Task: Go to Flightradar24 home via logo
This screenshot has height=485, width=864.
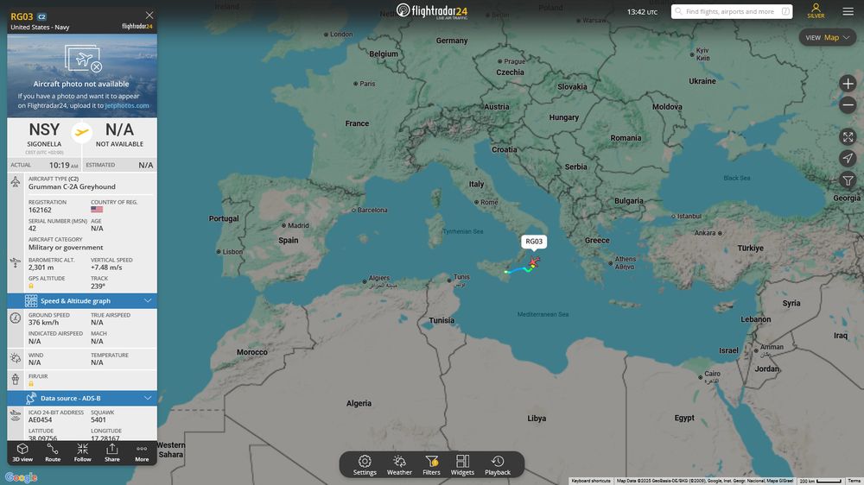Action: [x=432, y=11]
